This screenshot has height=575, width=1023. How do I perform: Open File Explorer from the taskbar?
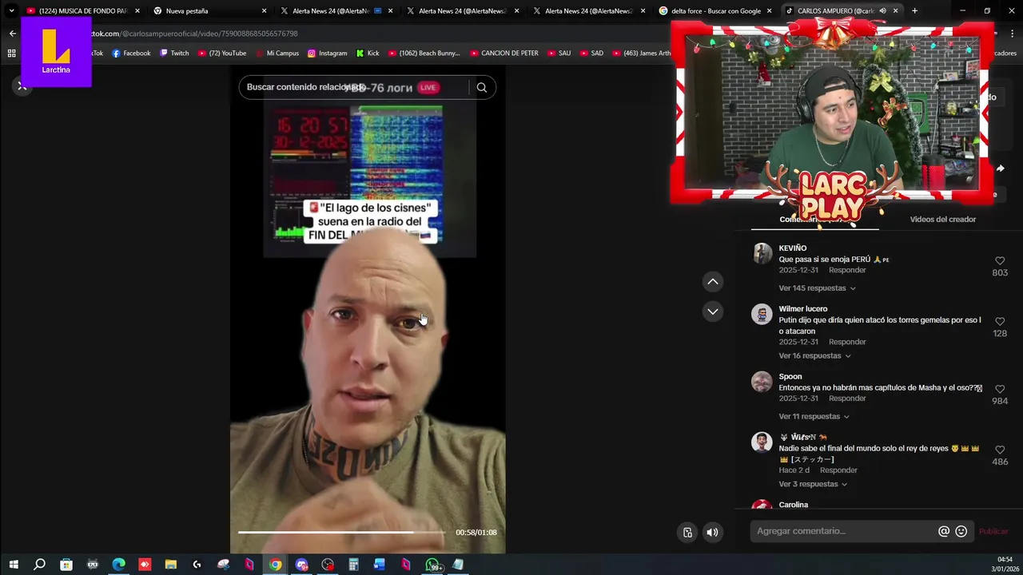(x=170, y=565)
